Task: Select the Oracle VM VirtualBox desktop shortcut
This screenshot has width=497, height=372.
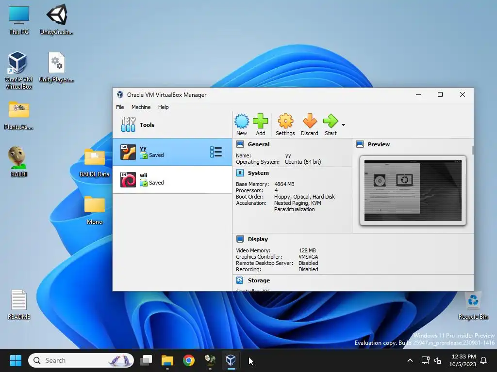Action: click(x=19, y=70)
